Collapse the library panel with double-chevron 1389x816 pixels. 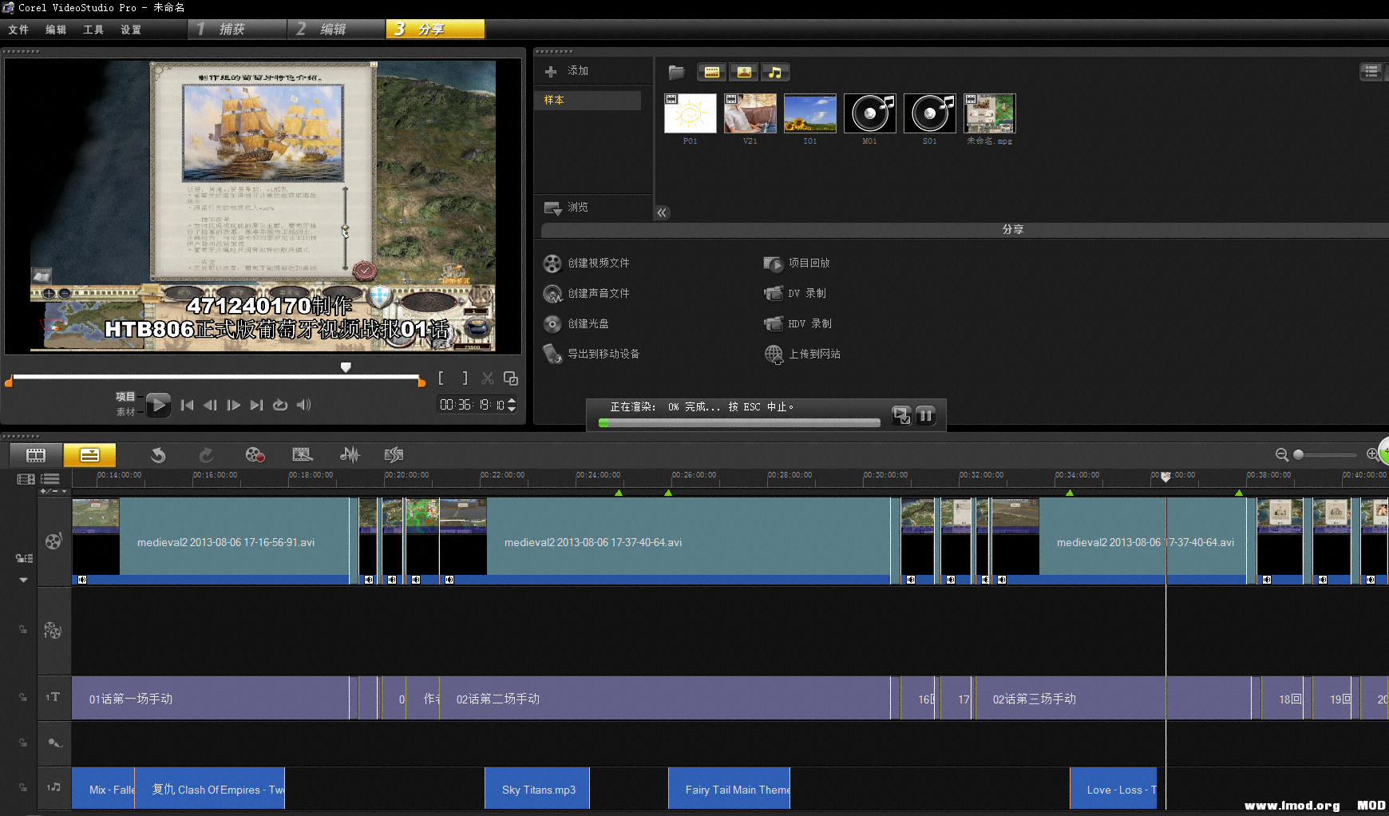(662, 212)
